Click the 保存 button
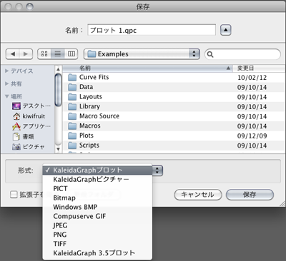Viewport: 286px width, 261px height. click(x=250, y=195)
